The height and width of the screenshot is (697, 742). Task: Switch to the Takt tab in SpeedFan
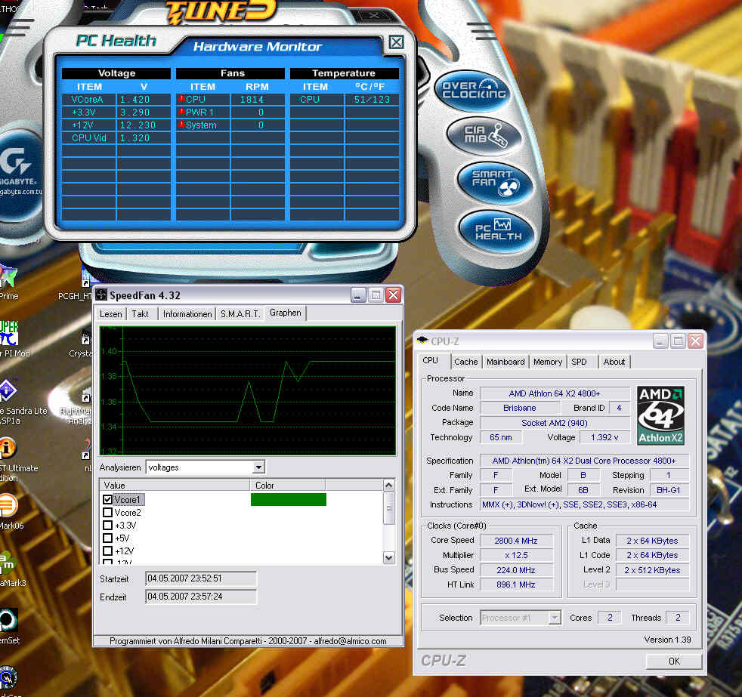140,314
